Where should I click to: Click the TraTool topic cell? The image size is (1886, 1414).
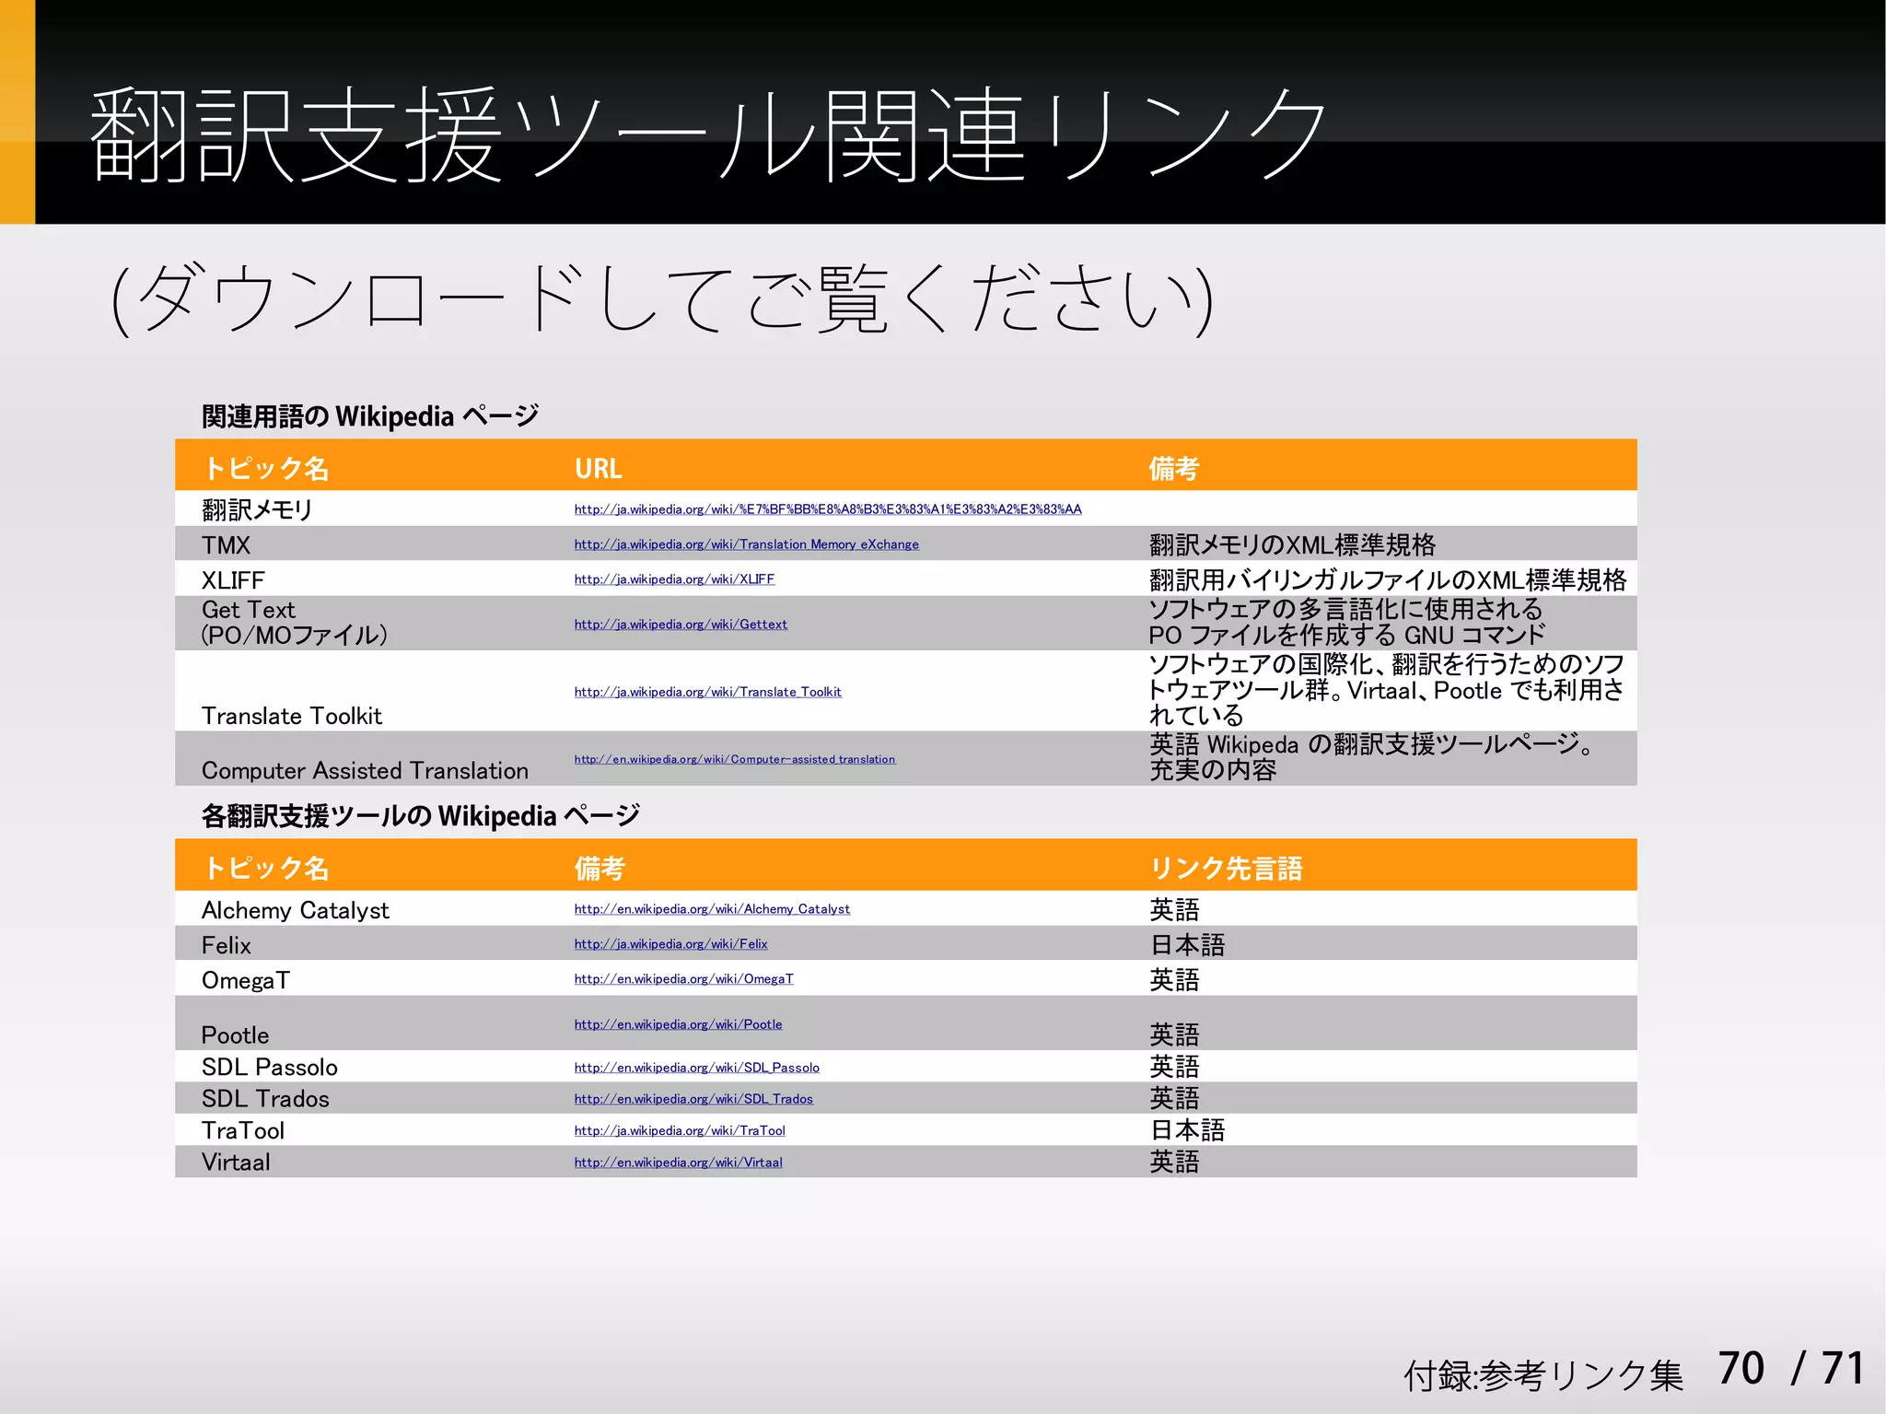(242, 1130)
